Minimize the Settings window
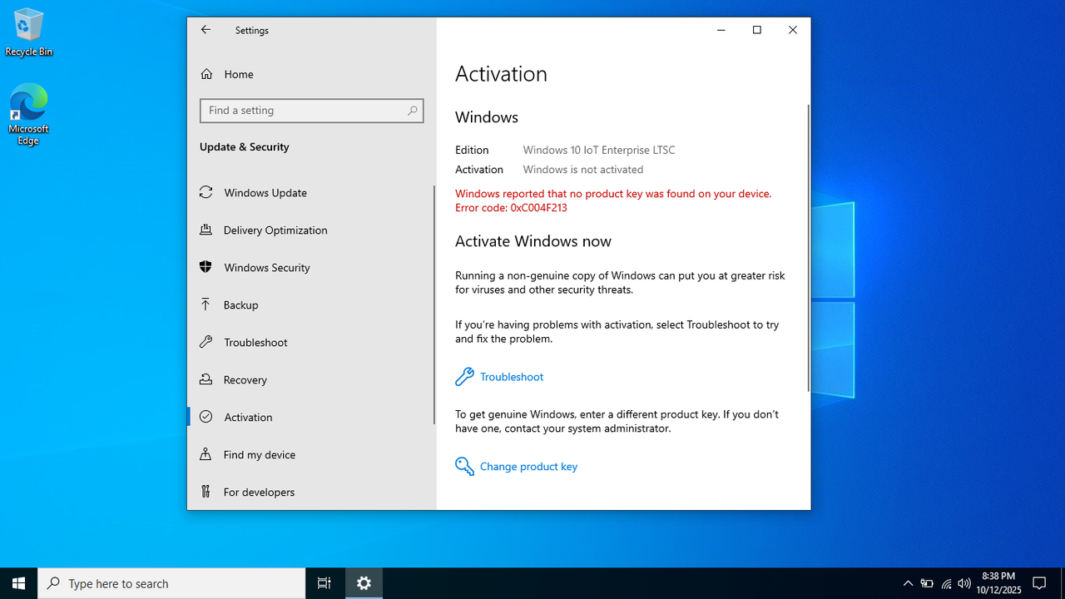1065x599 pixels. [721, 30]
